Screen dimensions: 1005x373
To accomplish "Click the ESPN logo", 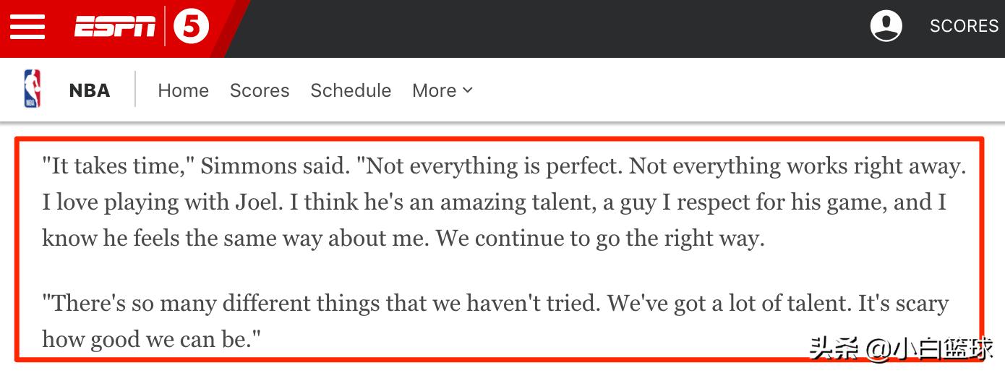I will [115, 27].
